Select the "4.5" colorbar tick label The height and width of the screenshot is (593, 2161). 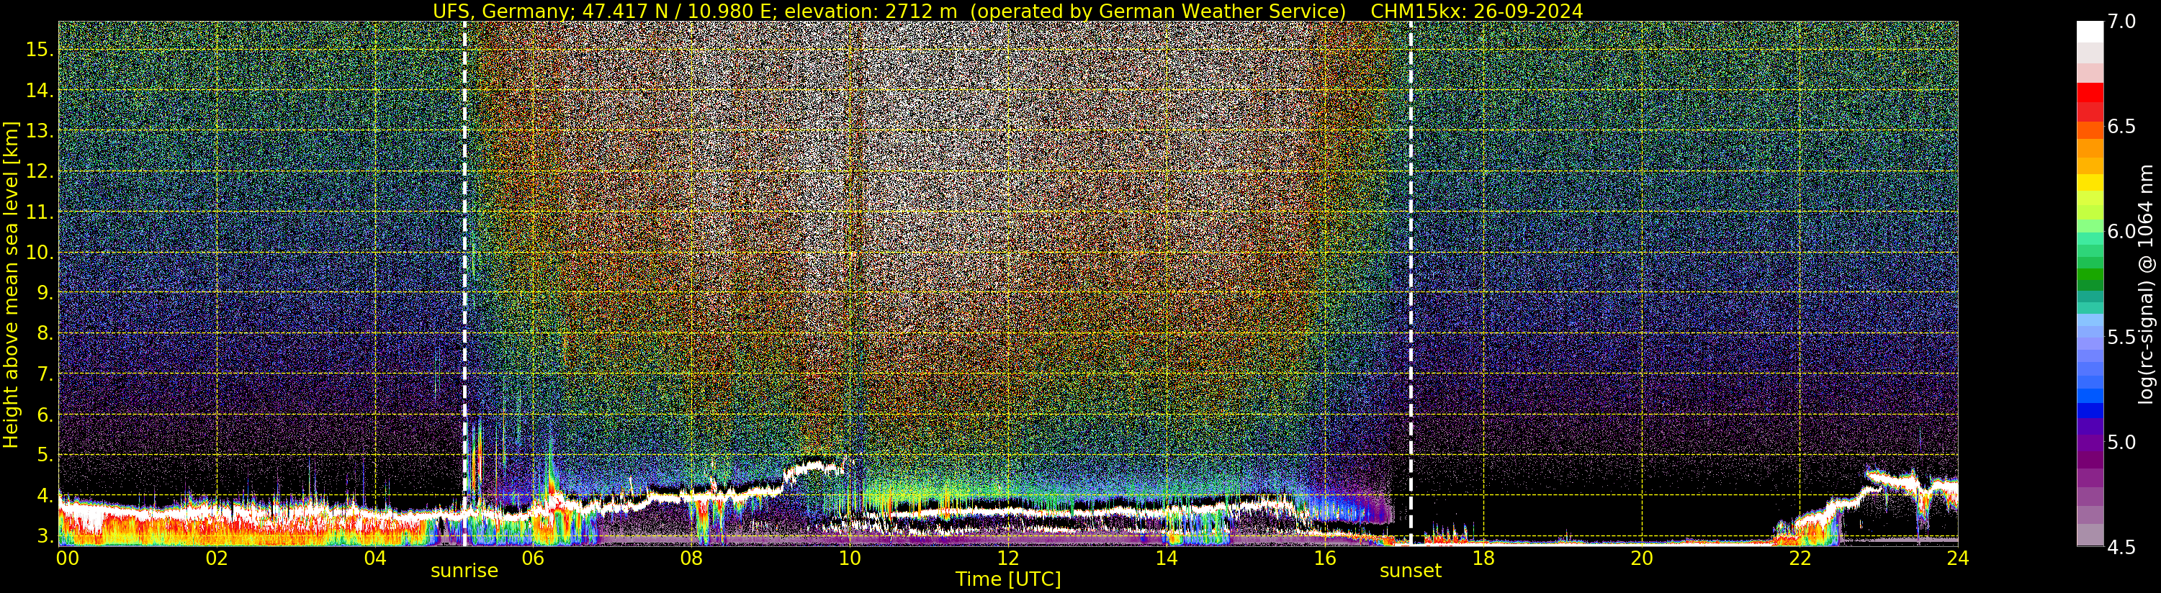[2121, 547]
